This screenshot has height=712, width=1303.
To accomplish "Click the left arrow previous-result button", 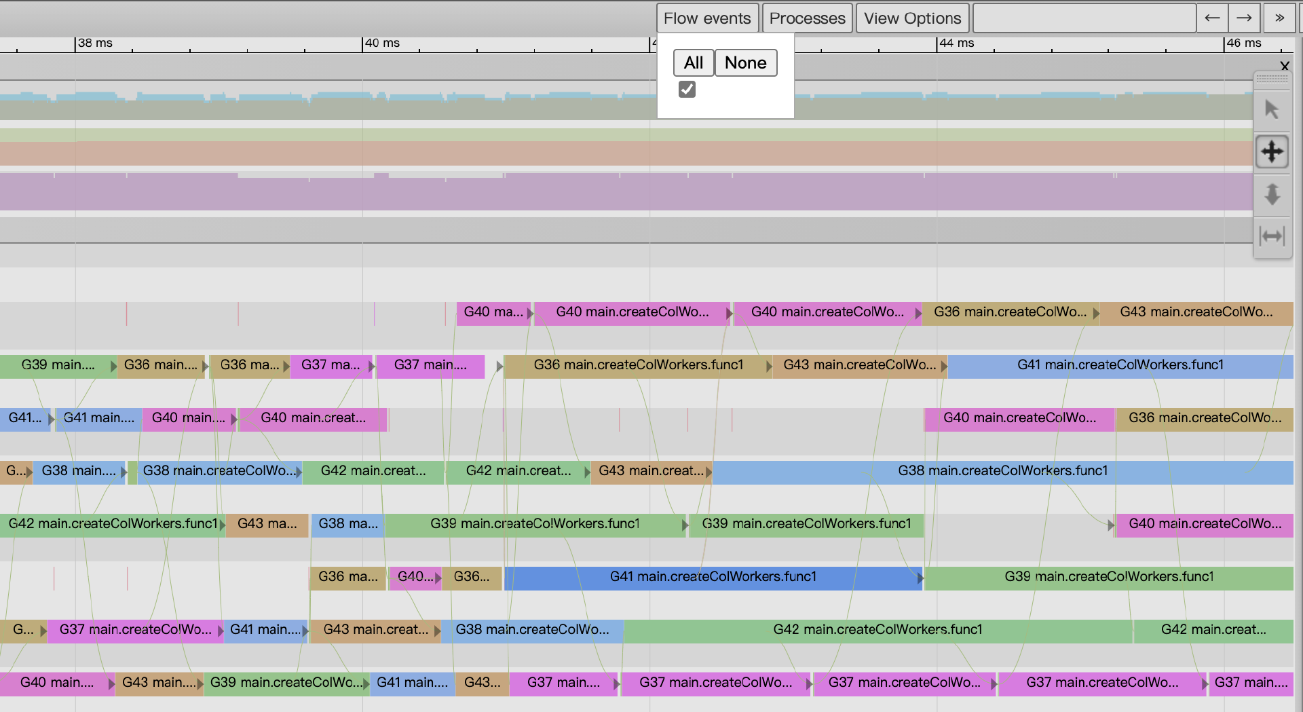I will click(x=1212, y=18).
